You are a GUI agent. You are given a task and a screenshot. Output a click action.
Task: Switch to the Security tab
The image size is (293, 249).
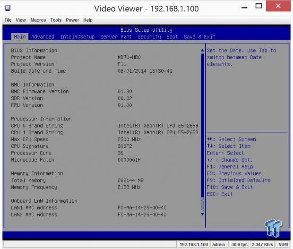click(149, 36)
